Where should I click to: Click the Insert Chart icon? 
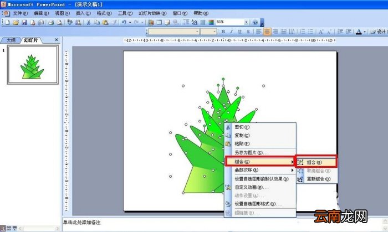point(151,23)
